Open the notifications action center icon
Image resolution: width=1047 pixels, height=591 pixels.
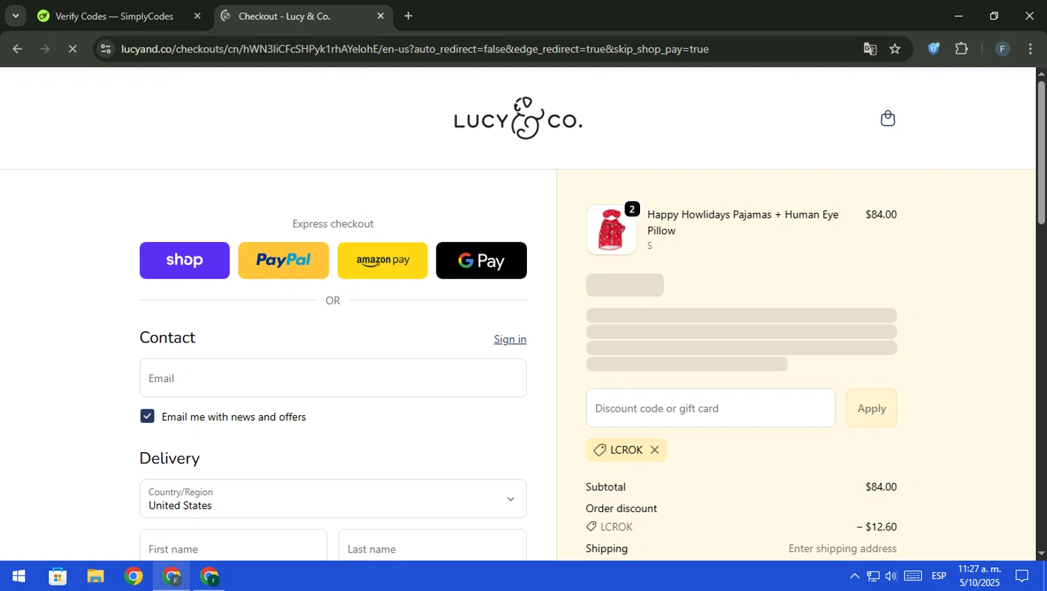[x=1022, y=576]
